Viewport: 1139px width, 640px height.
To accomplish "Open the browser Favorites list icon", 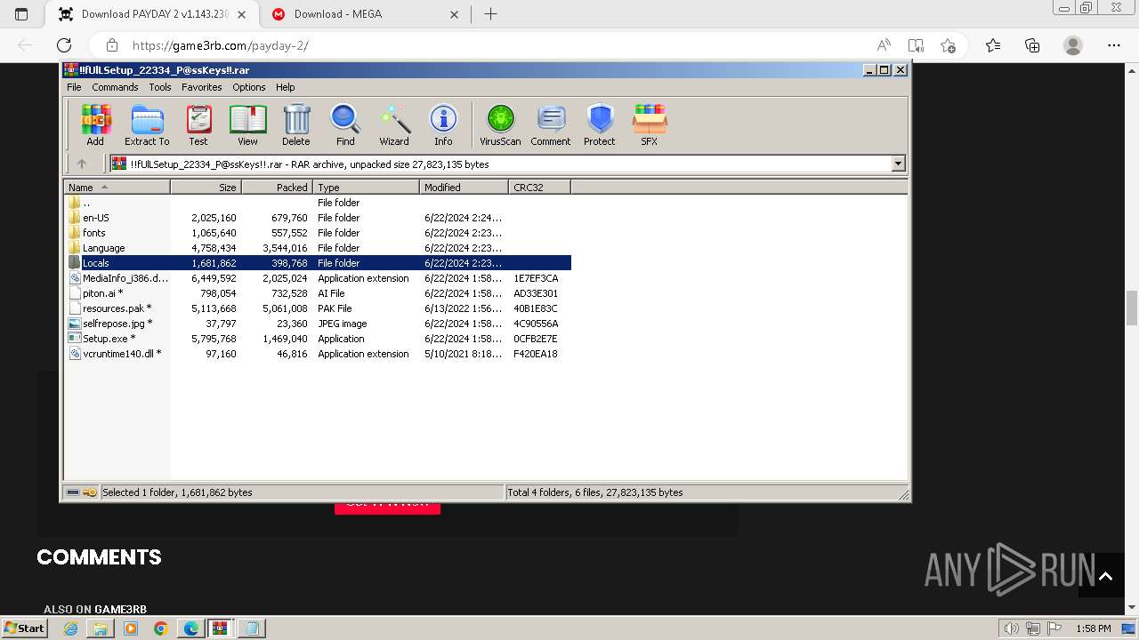I will 993,45.
